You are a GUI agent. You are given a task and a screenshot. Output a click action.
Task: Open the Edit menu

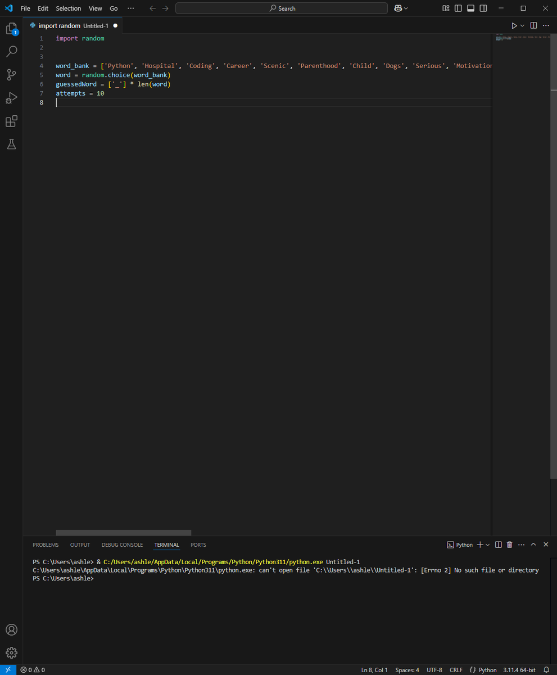(x=43, y=8)
